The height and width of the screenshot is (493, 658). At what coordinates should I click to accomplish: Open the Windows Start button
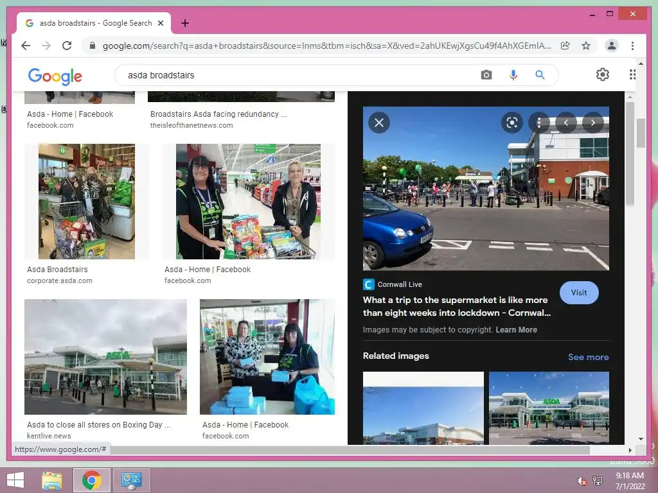[15, 480]
